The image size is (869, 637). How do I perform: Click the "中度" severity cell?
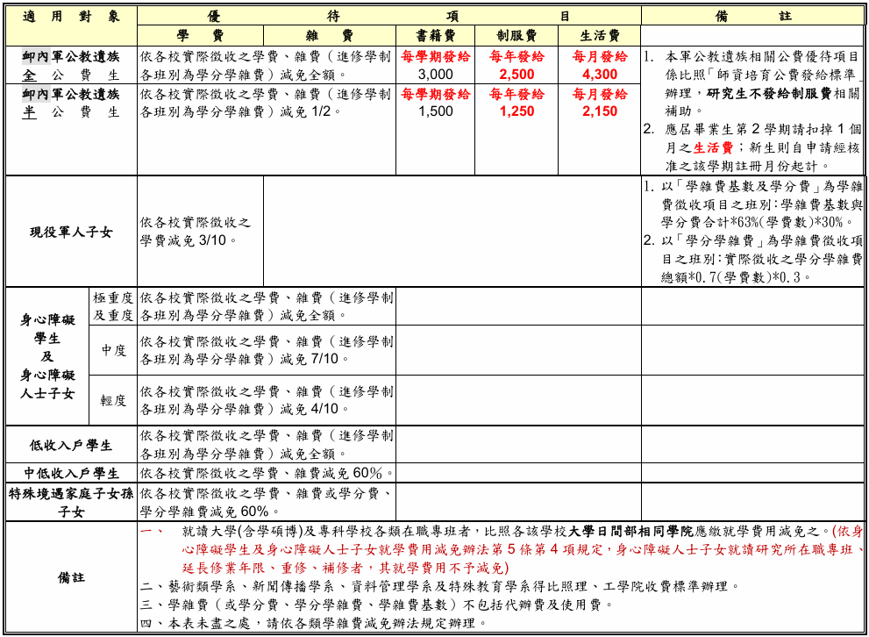point(113,350)
